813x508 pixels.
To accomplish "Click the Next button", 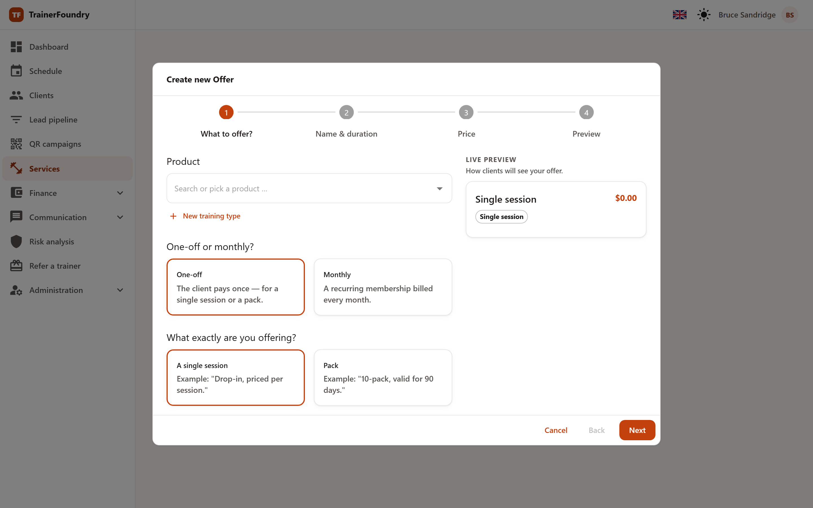I will [637, 430].
